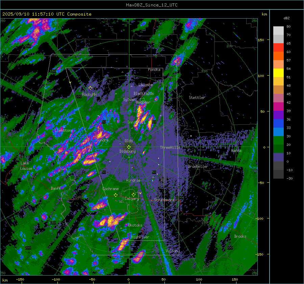Click the yellow diamond marker above Calgary label
Screen dimensions: 304x284
point(133,195)
